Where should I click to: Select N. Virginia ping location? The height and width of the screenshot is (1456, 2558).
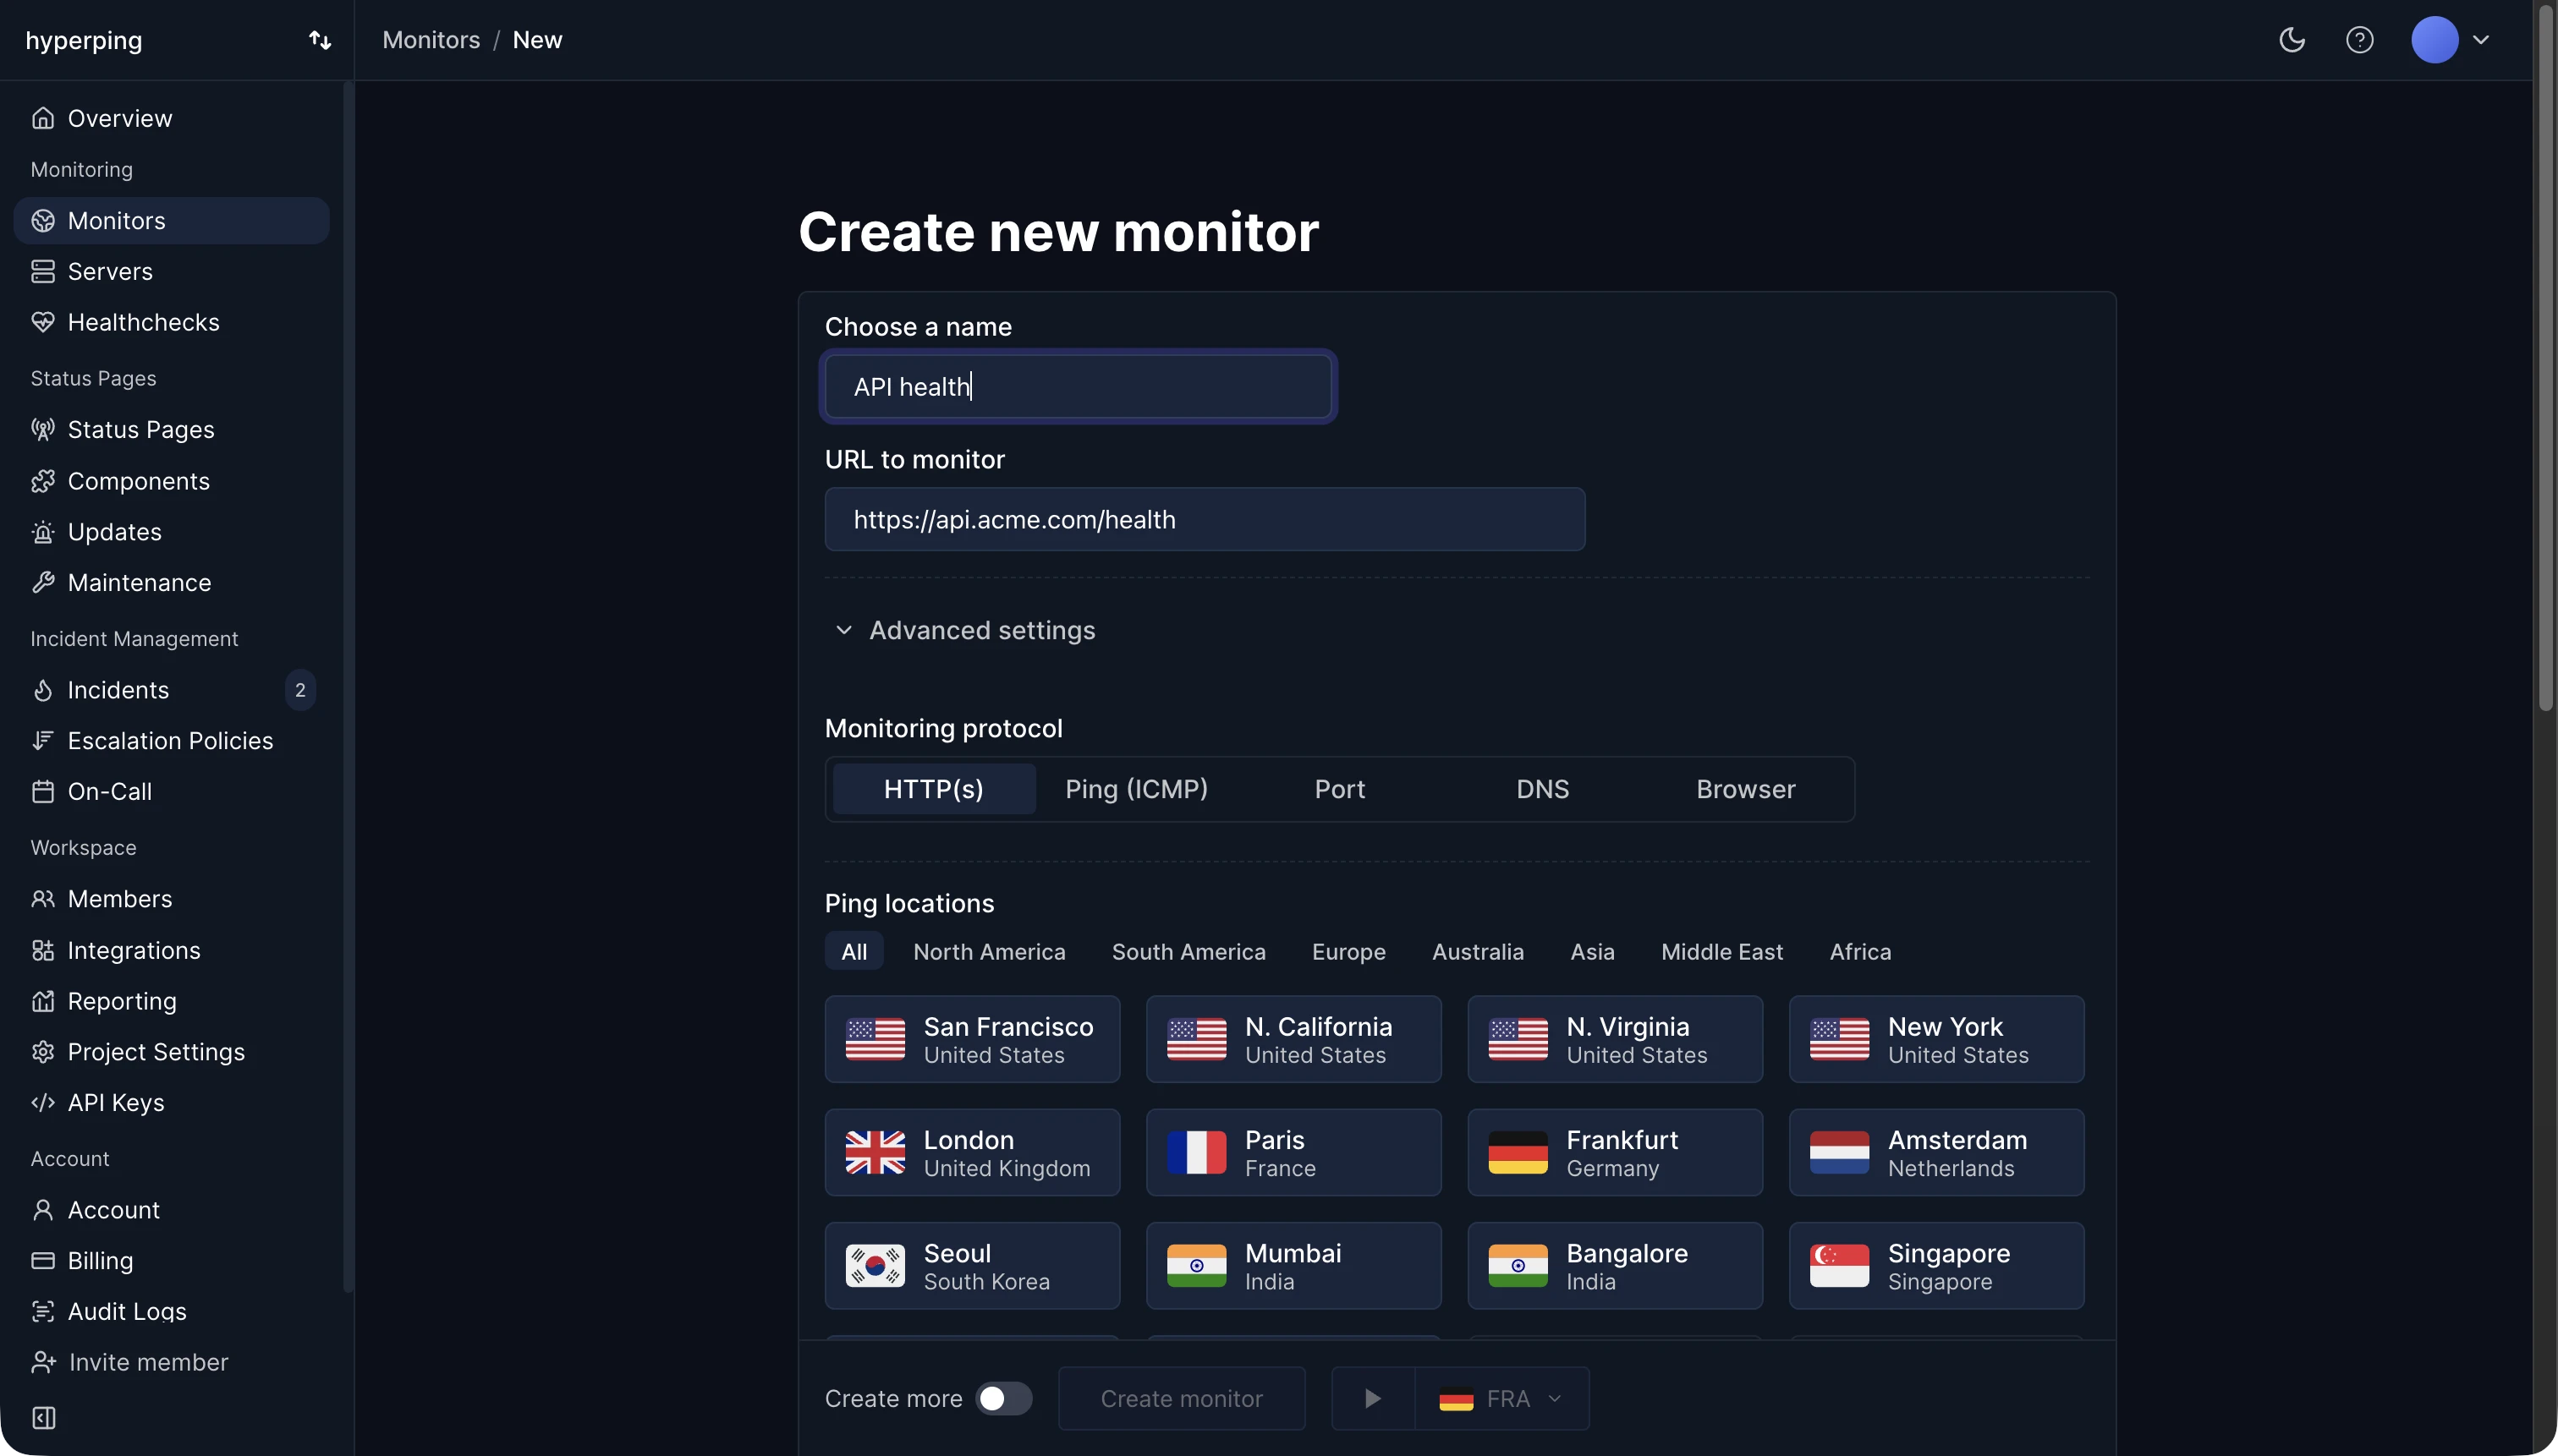[x=1615, y=1039]
